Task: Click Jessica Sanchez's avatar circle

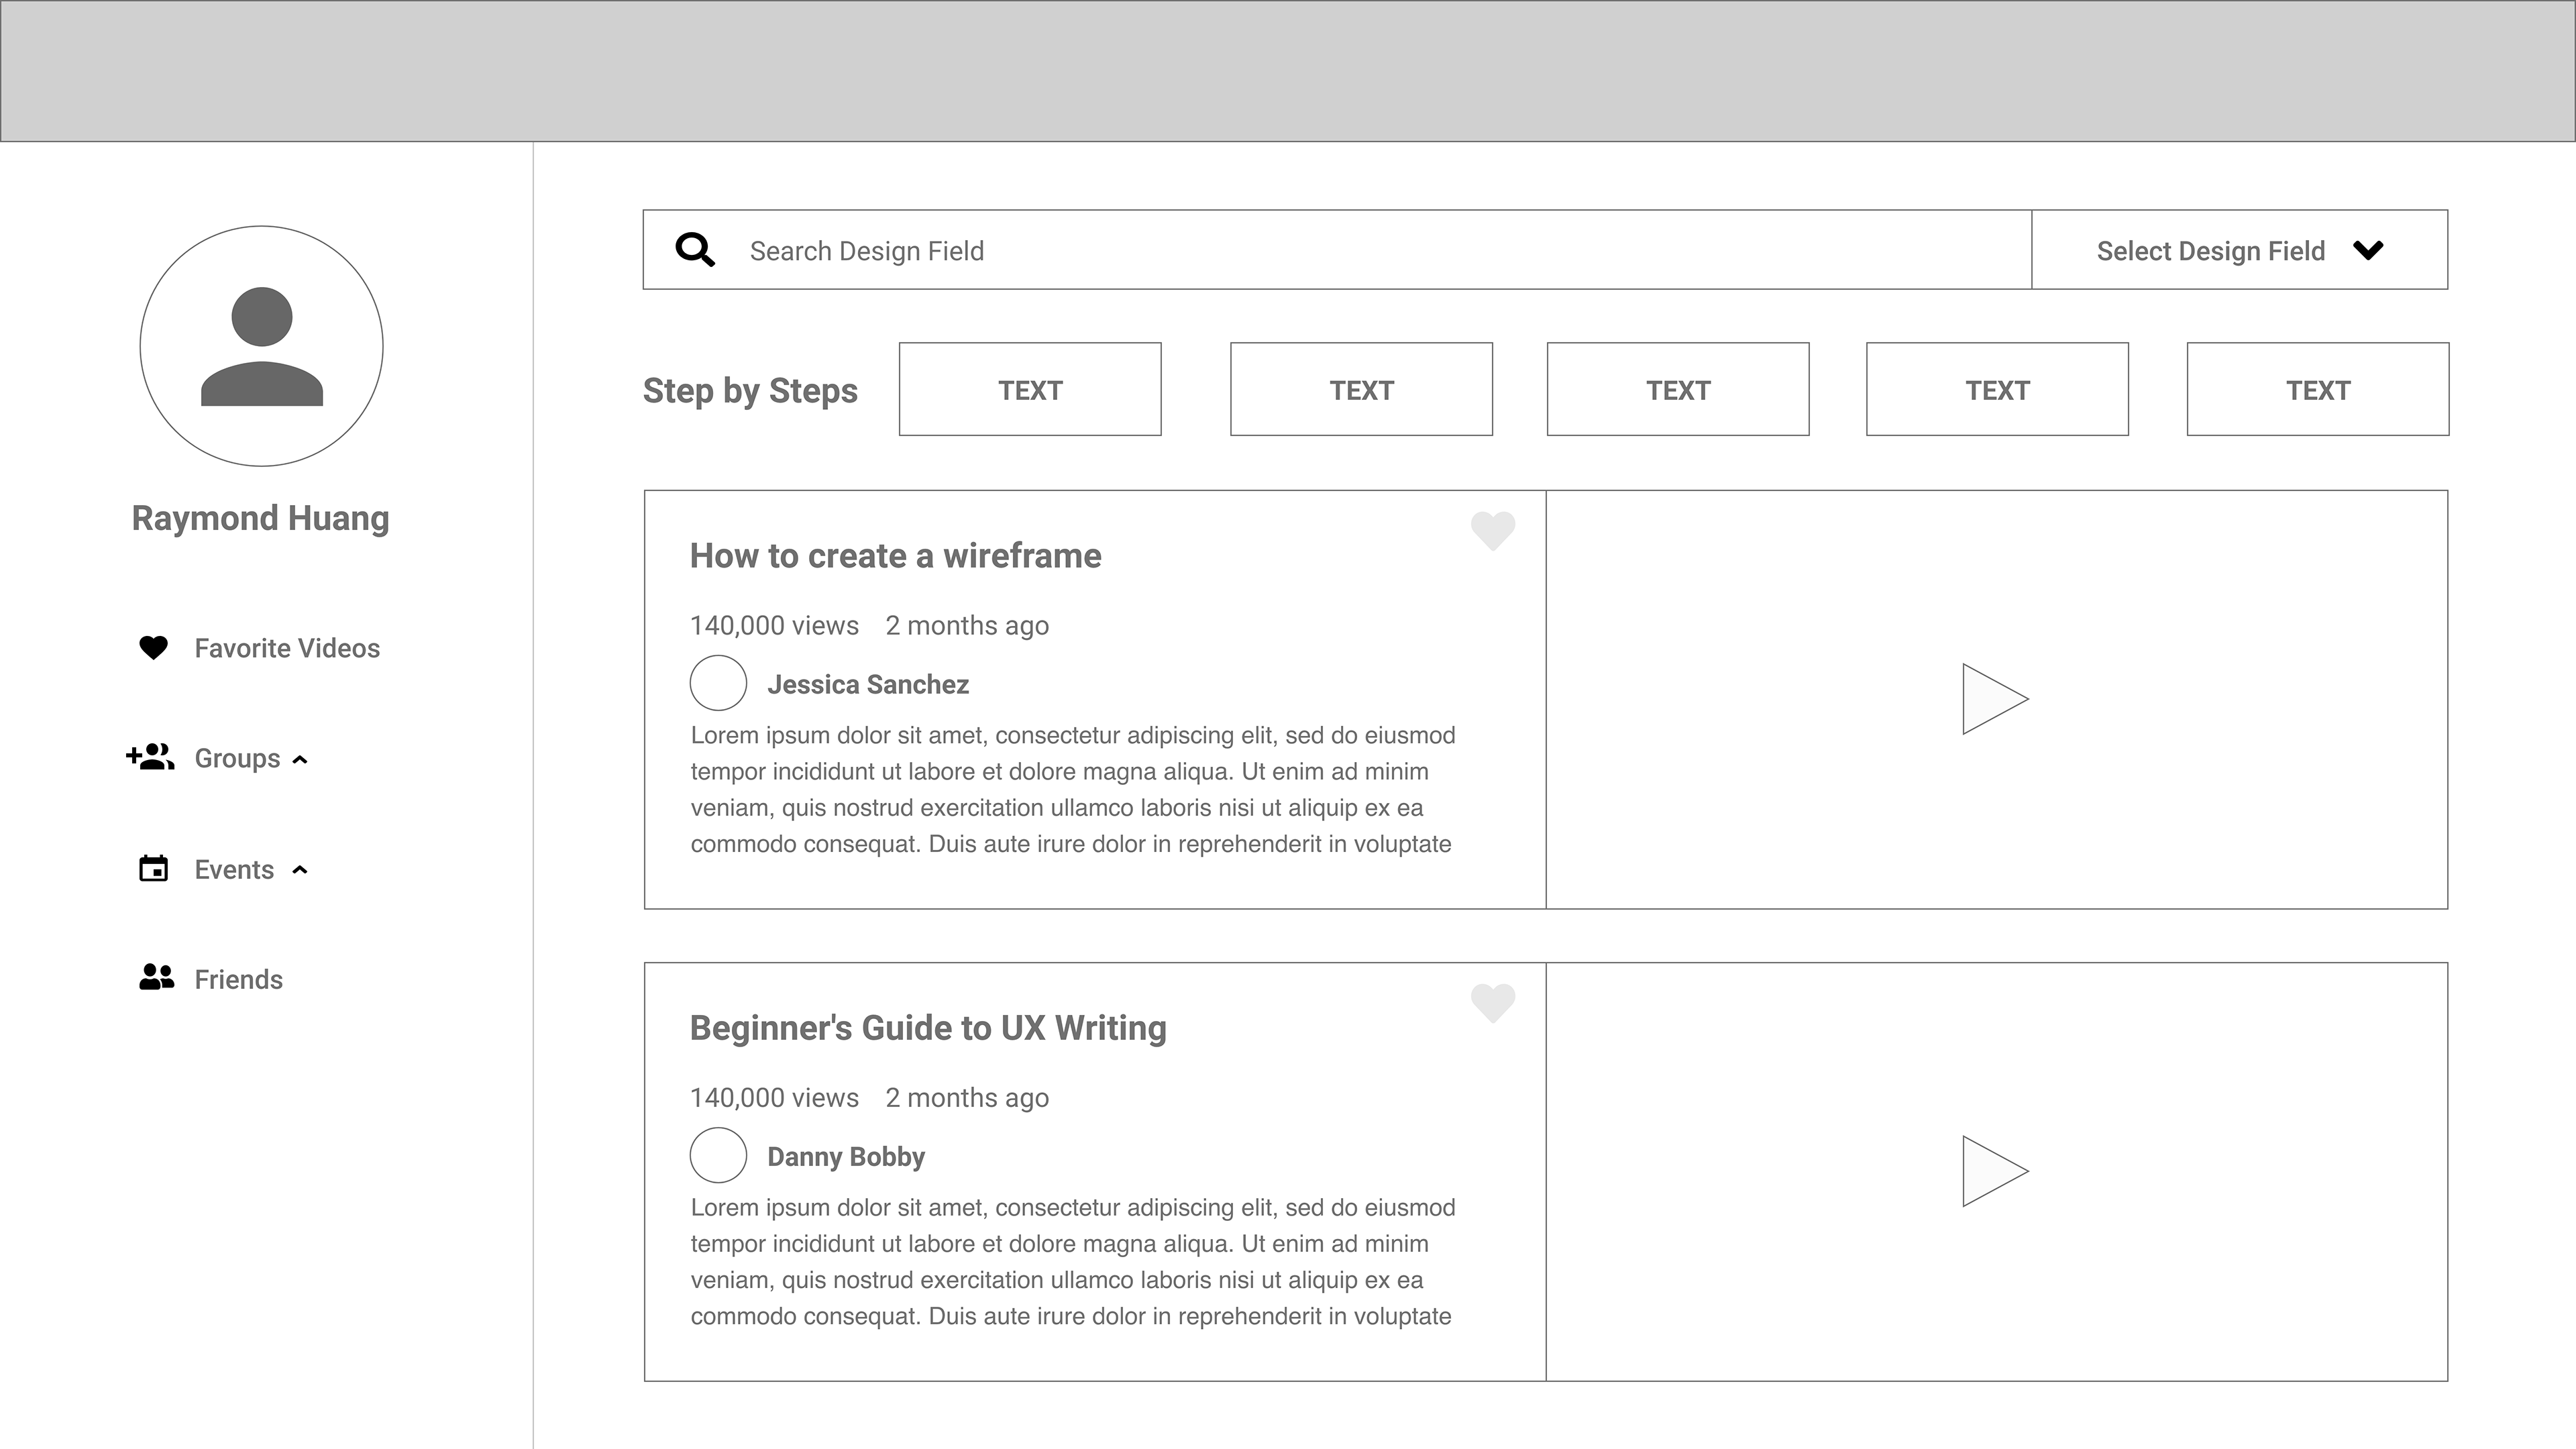Action: pyautogui.click(x=718, y=683)
